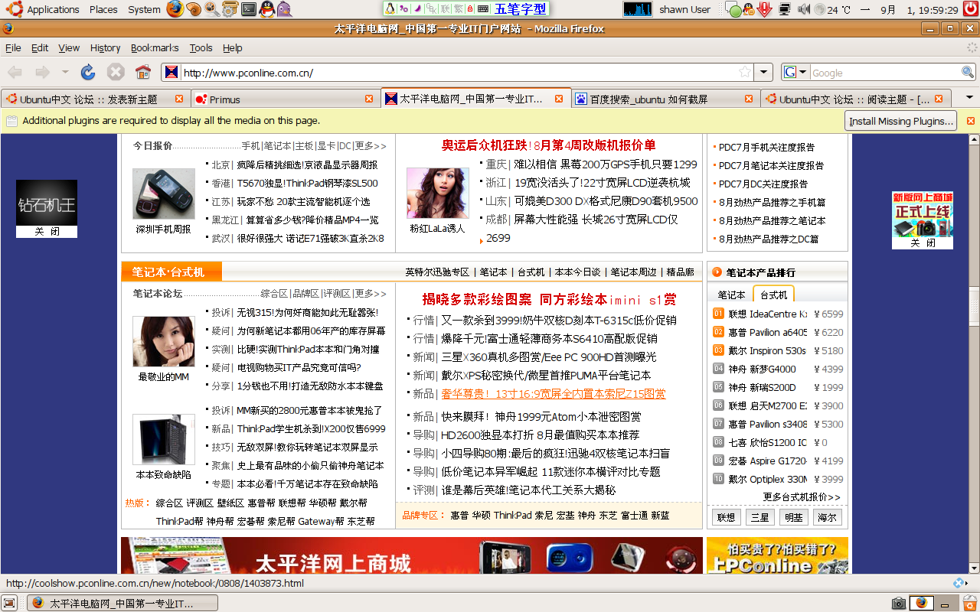Go to the Firefox home page

pos(143,72)
